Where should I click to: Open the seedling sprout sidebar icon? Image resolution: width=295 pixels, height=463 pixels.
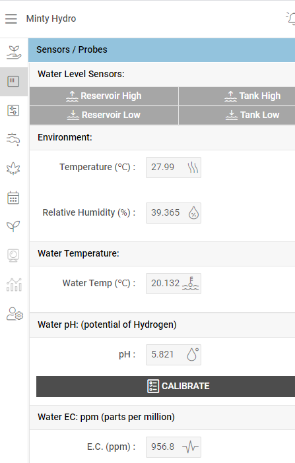(13, 226)
